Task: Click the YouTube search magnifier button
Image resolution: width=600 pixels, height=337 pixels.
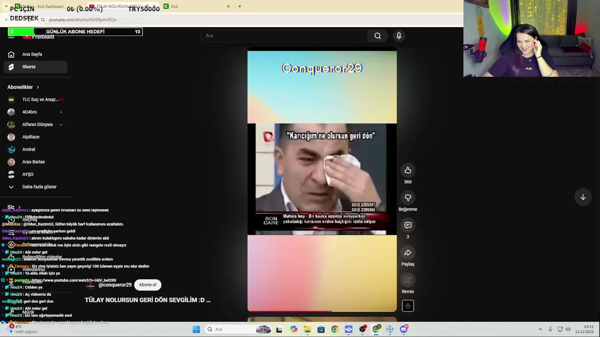Action: tap(378, 36)
